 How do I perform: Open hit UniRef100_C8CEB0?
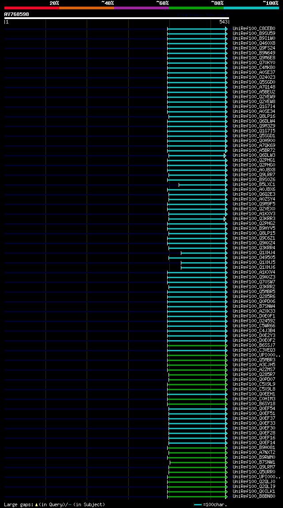254,28
